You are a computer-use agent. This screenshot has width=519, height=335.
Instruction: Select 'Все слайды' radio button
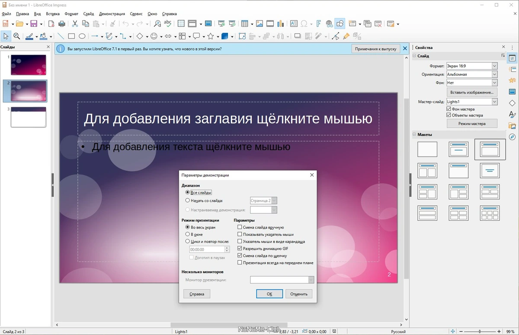click(x=188, y=193)
